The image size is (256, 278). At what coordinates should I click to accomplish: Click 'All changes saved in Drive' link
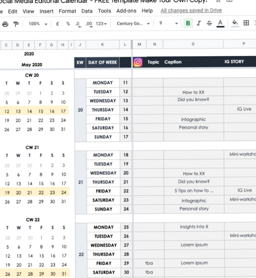coord(191,10)
